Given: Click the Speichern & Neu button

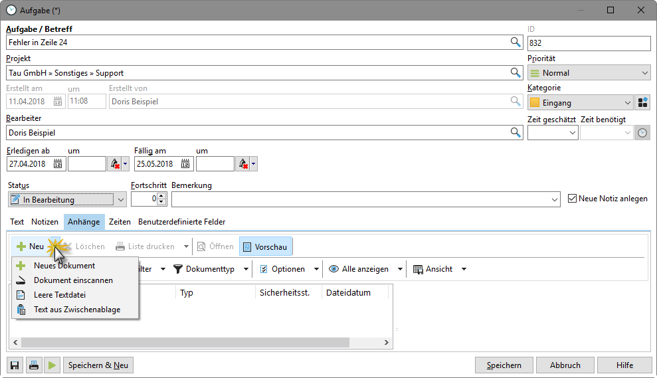Looking at the screenshot, I should point(98,365).
